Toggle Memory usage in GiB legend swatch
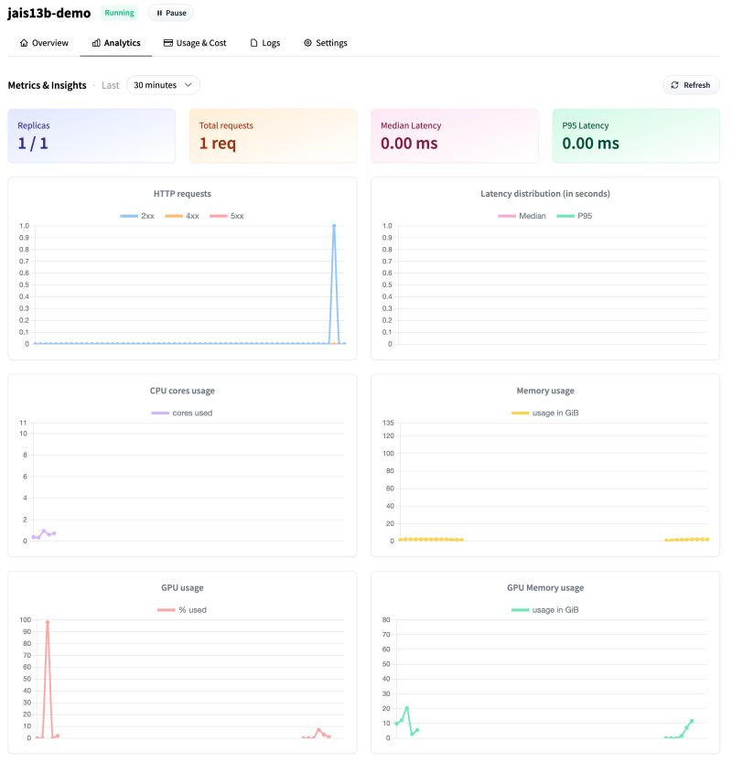732x762 pixels. point(521,413)
